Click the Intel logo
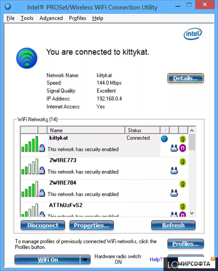The image size is (218, 271). (193, 34)
